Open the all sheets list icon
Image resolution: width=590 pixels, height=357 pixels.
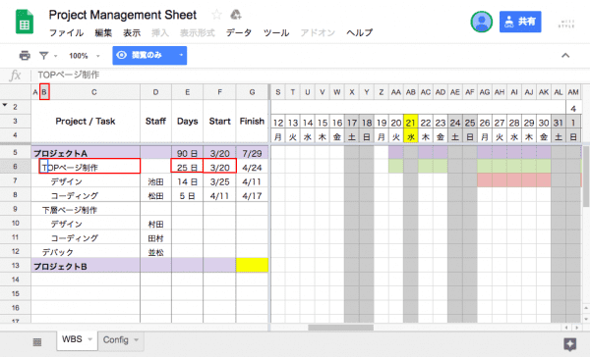coord(37,341)
